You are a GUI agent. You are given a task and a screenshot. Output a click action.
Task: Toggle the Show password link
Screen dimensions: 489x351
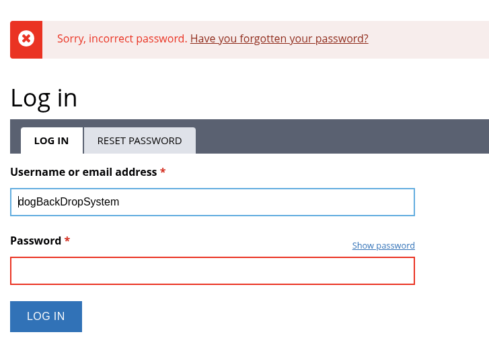(383, 245)
